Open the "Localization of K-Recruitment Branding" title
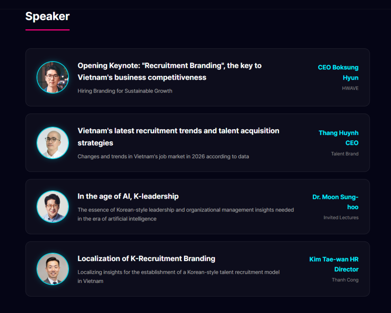Screen dimensions: 391x313 tap(146, 258)
